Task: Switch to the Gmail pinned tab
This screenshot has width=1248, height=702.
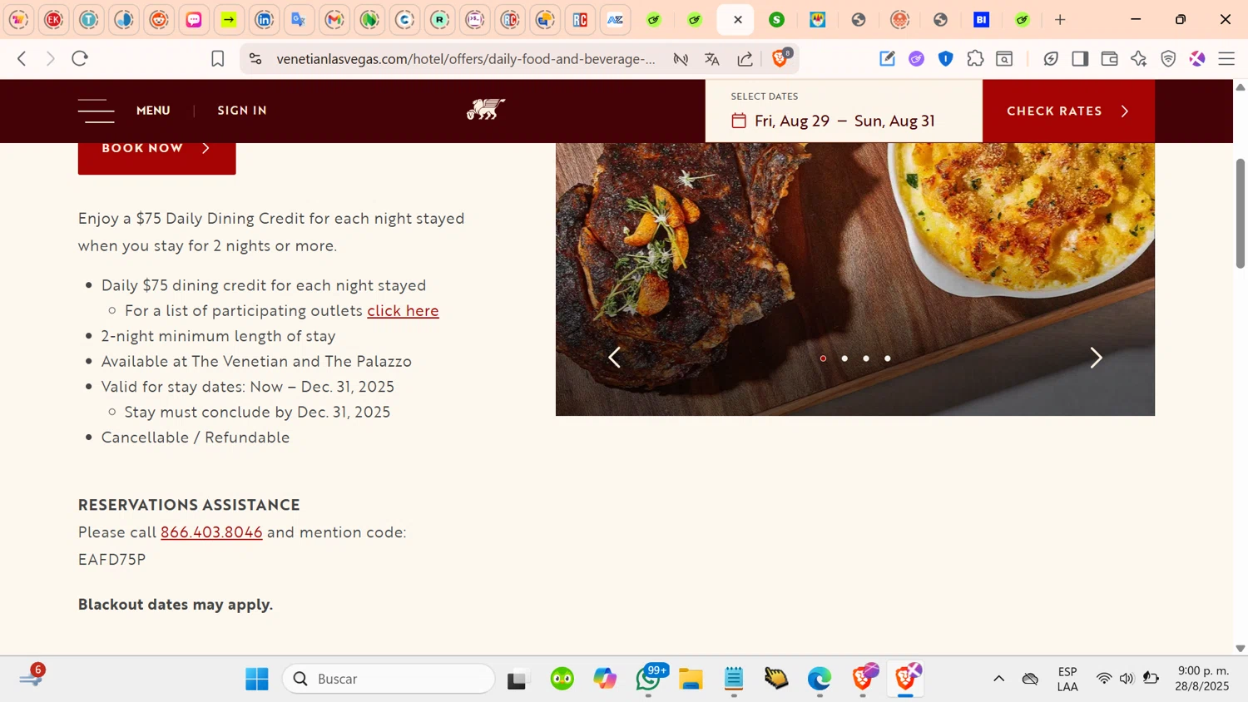Action: pos(334,20)
